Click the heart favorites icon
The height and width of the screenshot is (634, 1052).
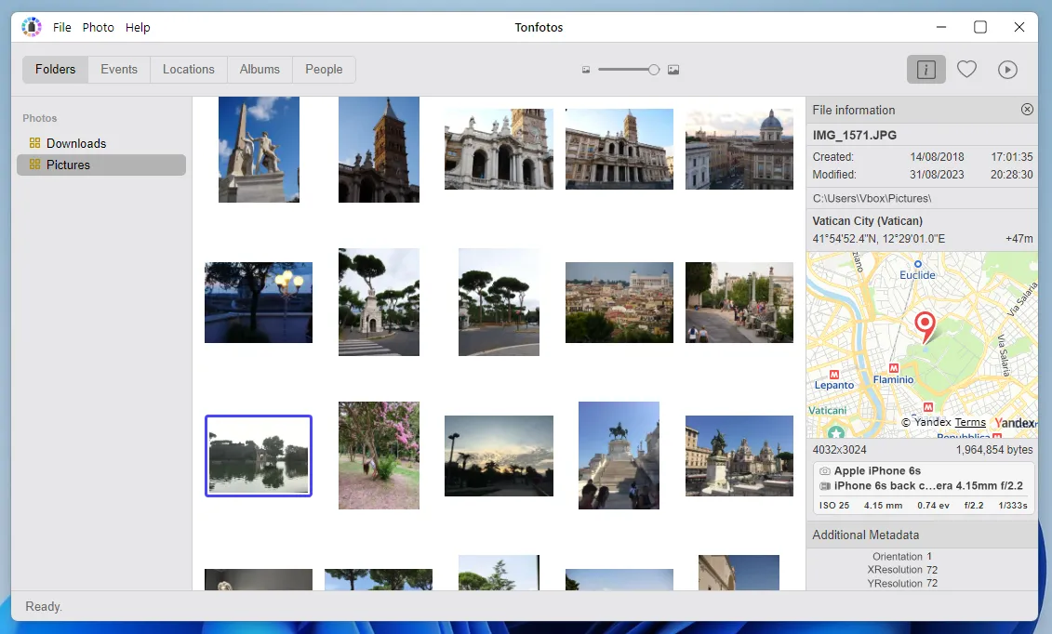[966, 70]
